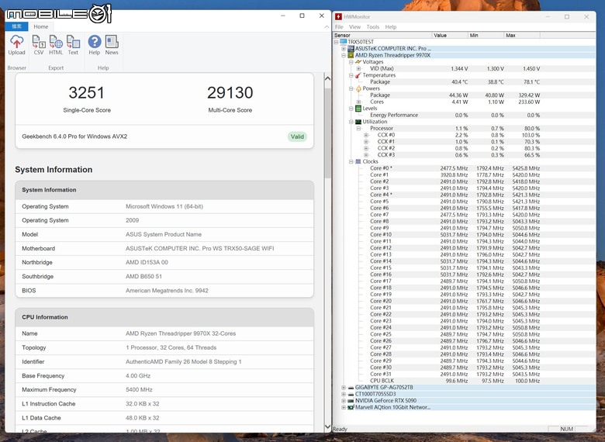Click the Min column header
605x442 pixels.
click(x=486, y=35)
